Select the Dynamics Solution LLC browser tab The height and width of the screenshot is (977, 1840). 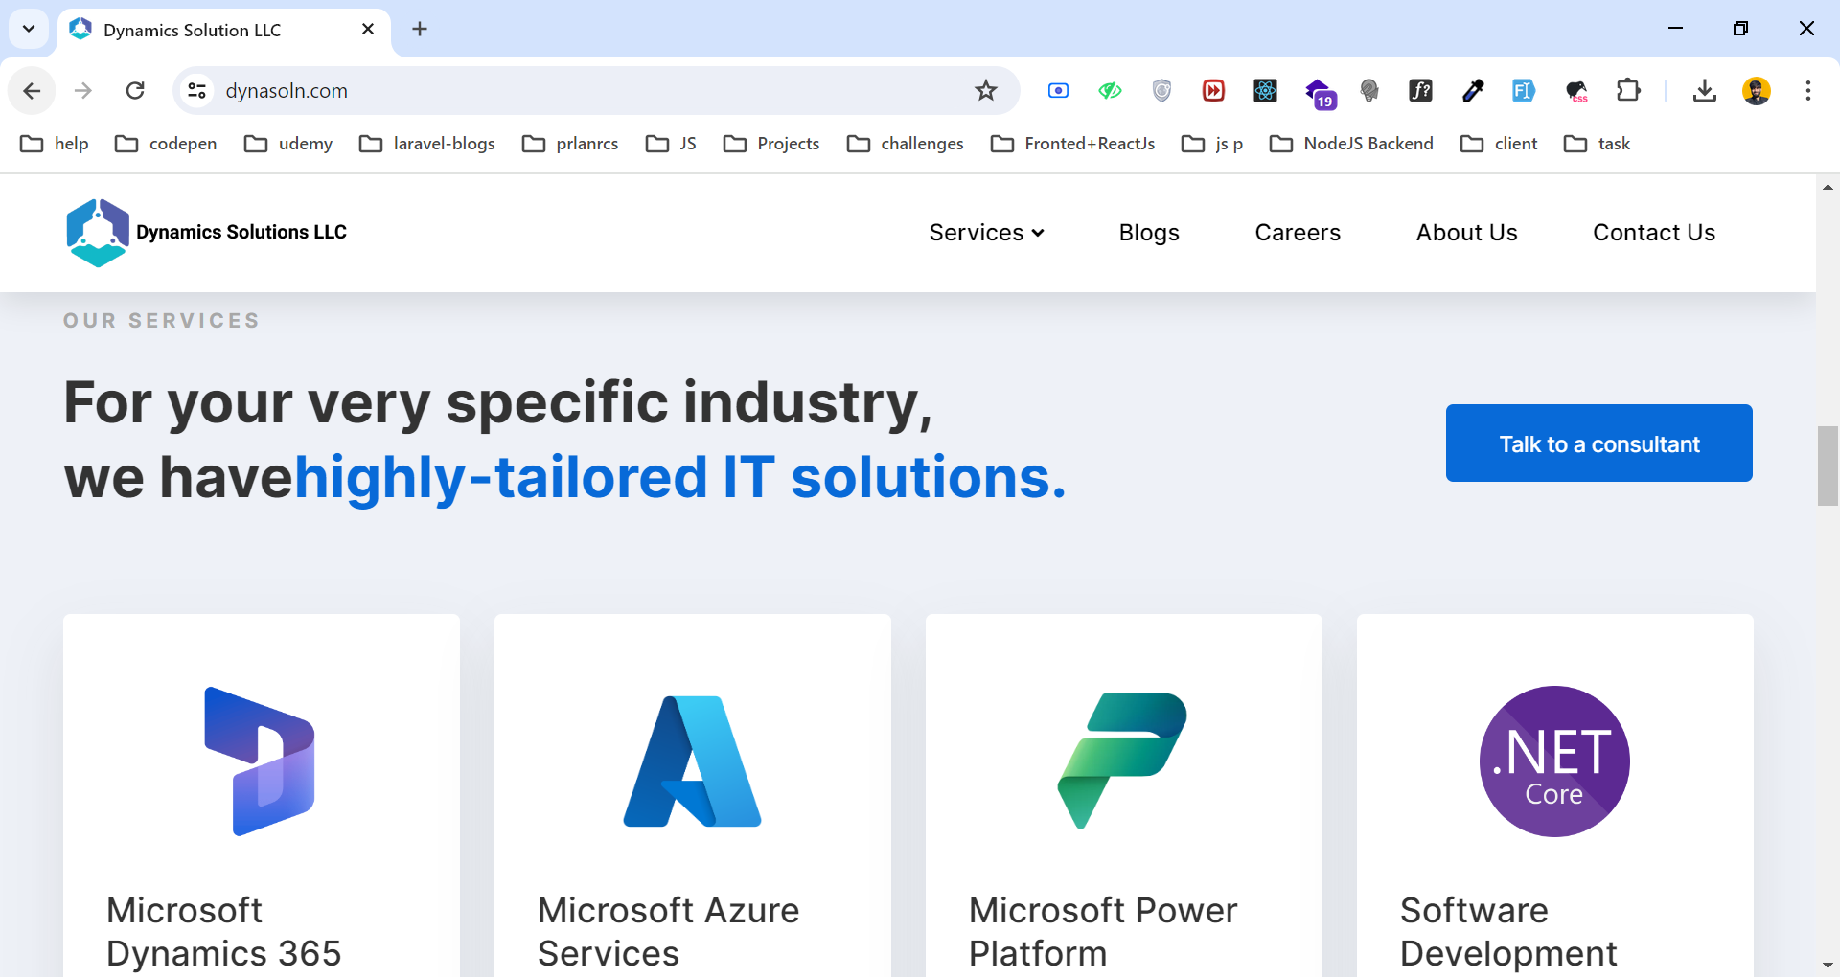[224, 31]
